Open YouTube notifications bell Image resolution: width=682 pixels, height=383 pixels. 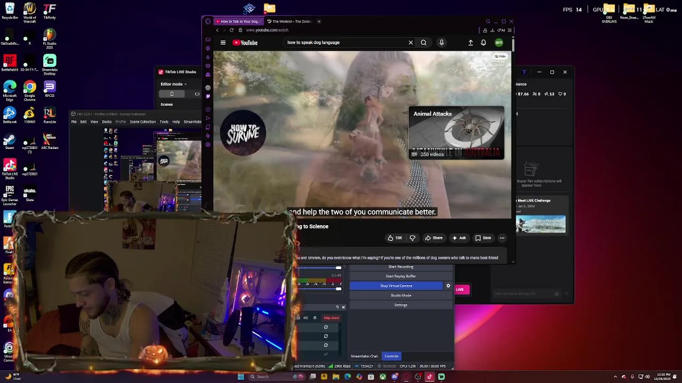(483, 43)
